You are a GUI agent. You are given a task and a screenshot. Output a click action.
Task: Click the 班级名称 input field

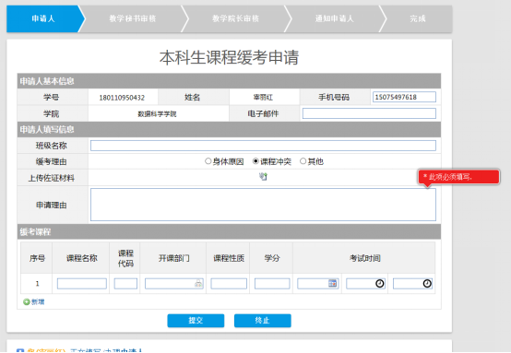(263, 146)
